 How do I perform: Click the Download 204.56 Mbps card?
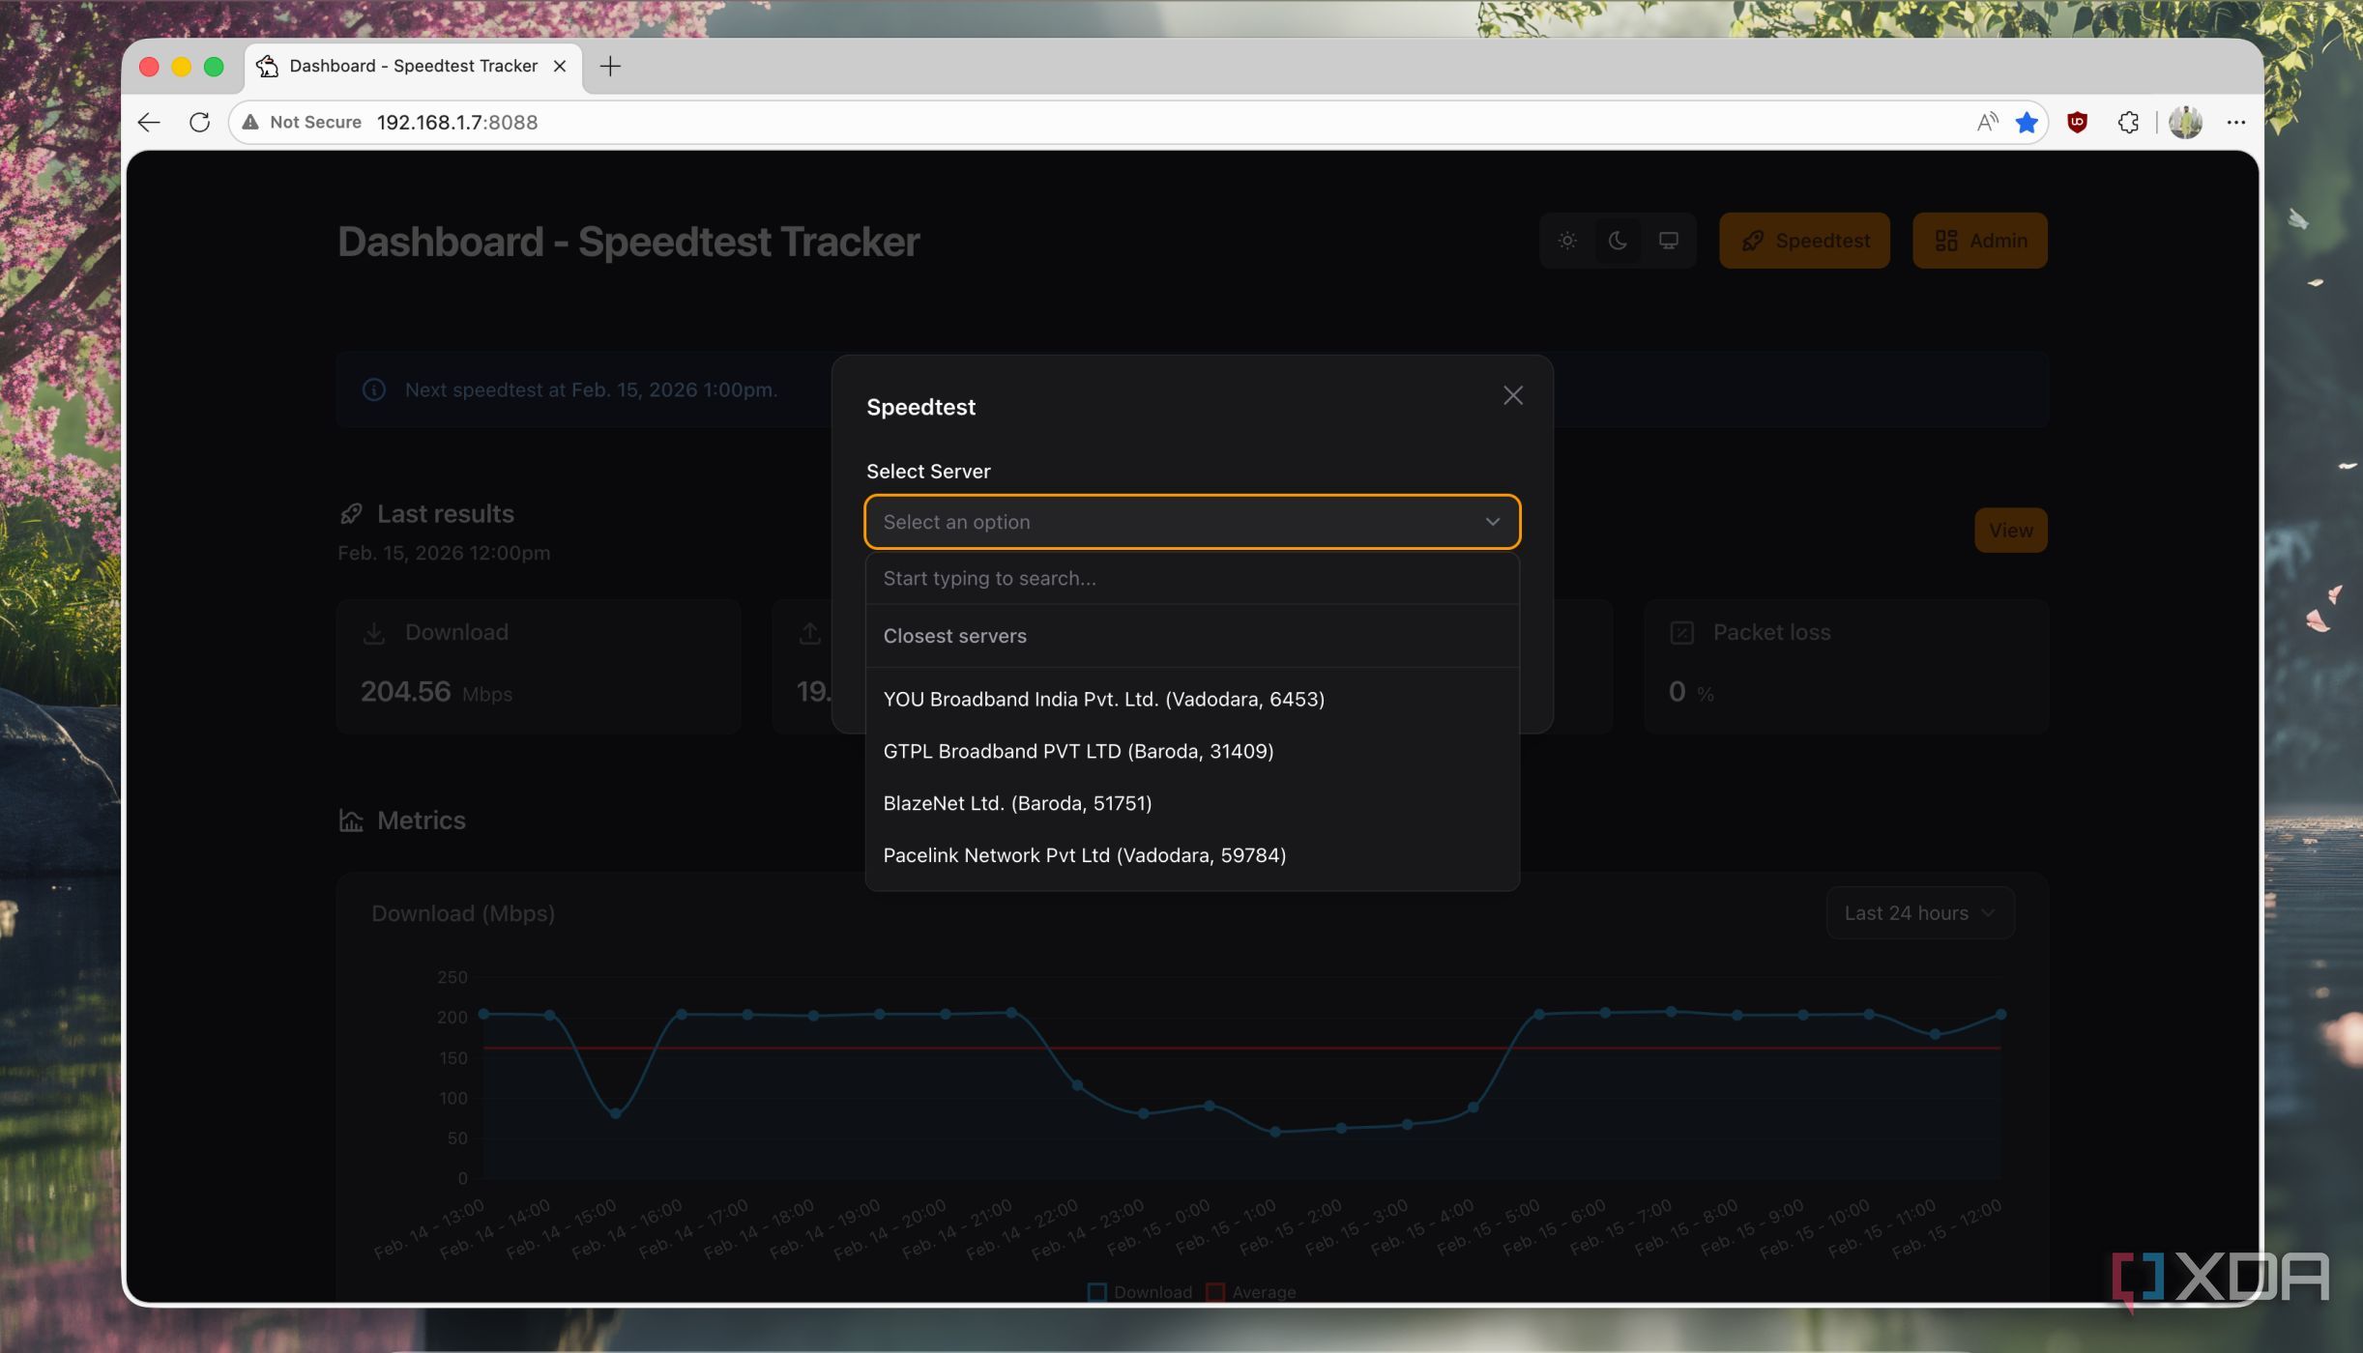(539, 666)
